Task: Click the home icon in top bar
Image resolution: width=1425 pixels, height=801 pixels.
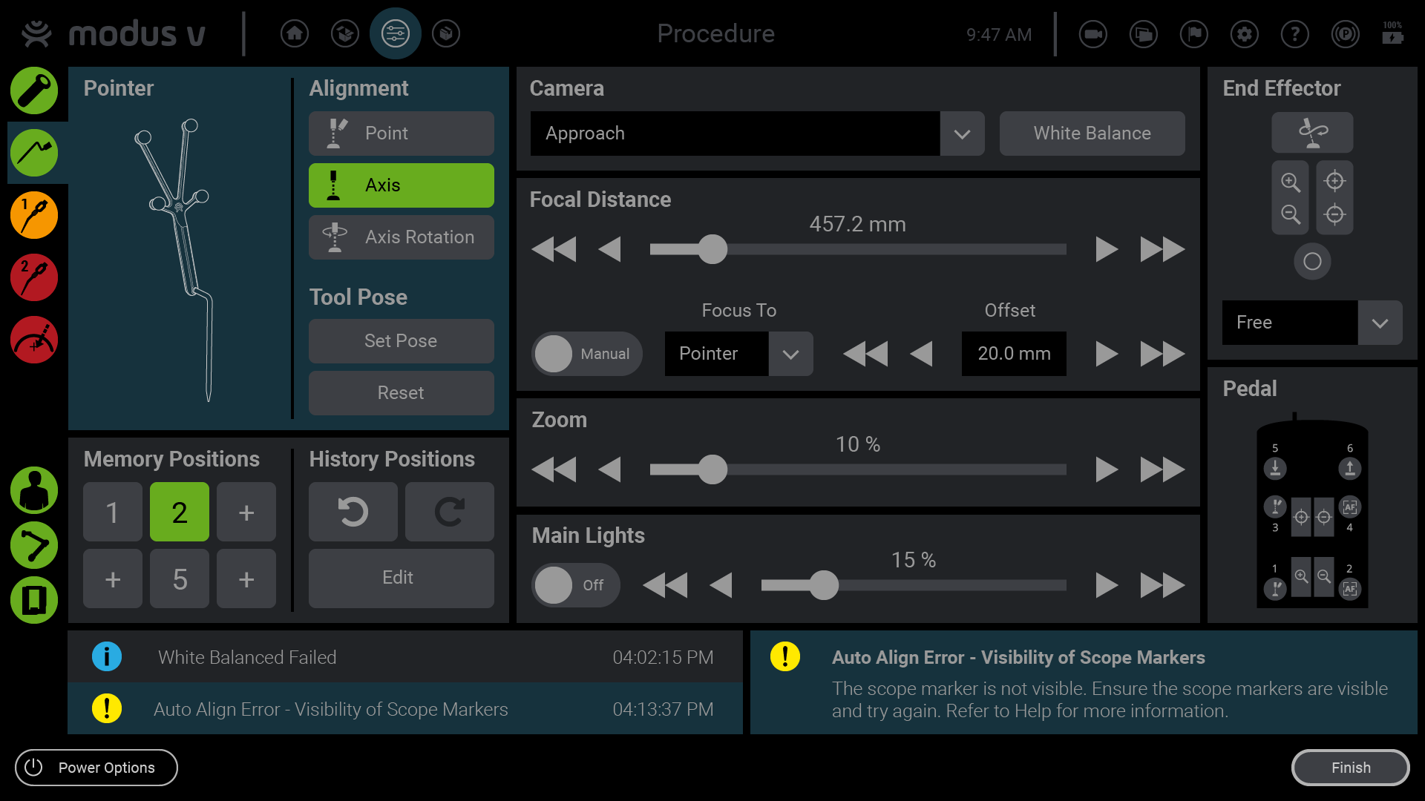Action: pyautogui.click(x=295, y=33)
